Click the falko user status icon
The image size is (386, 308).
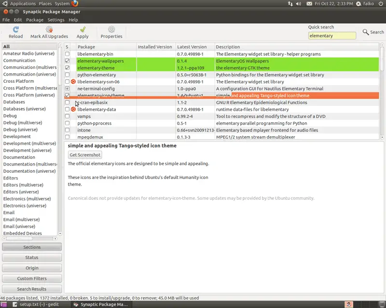tap(358, 4)
